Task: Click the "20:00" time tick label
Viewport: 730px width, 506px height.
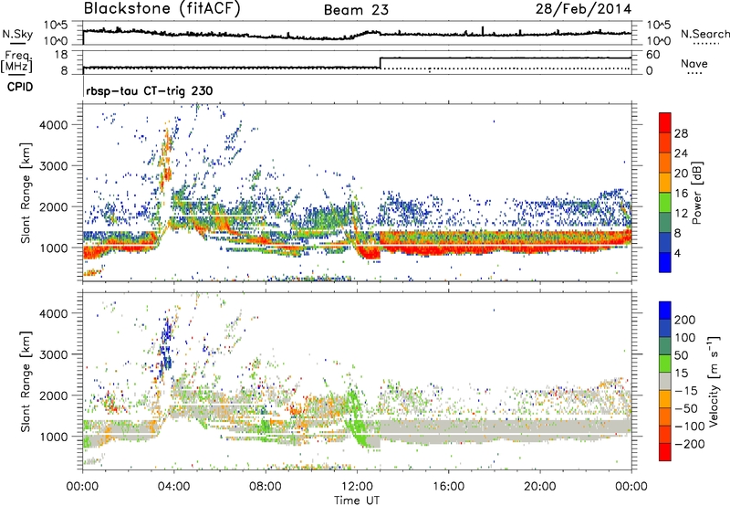Action: tap(539, 487)
